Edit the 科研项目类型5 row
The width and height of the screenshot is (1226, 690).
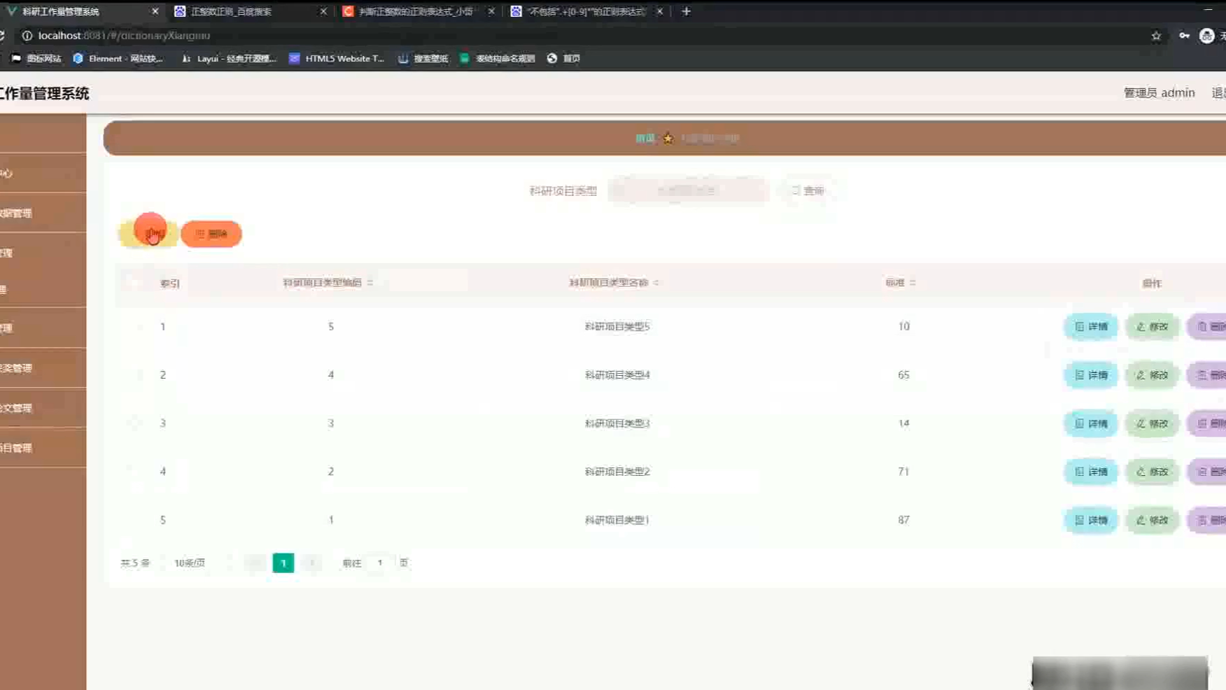tap(1153, 327)
